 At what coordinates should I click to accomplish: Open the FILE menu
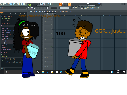[1, 4]
